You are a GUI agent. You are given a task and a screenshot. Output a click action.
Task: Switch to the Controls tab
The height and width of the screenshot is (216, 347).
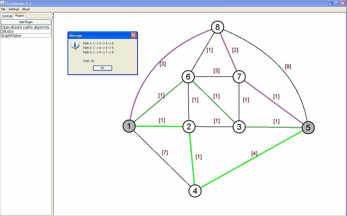[x=7, y=16]
